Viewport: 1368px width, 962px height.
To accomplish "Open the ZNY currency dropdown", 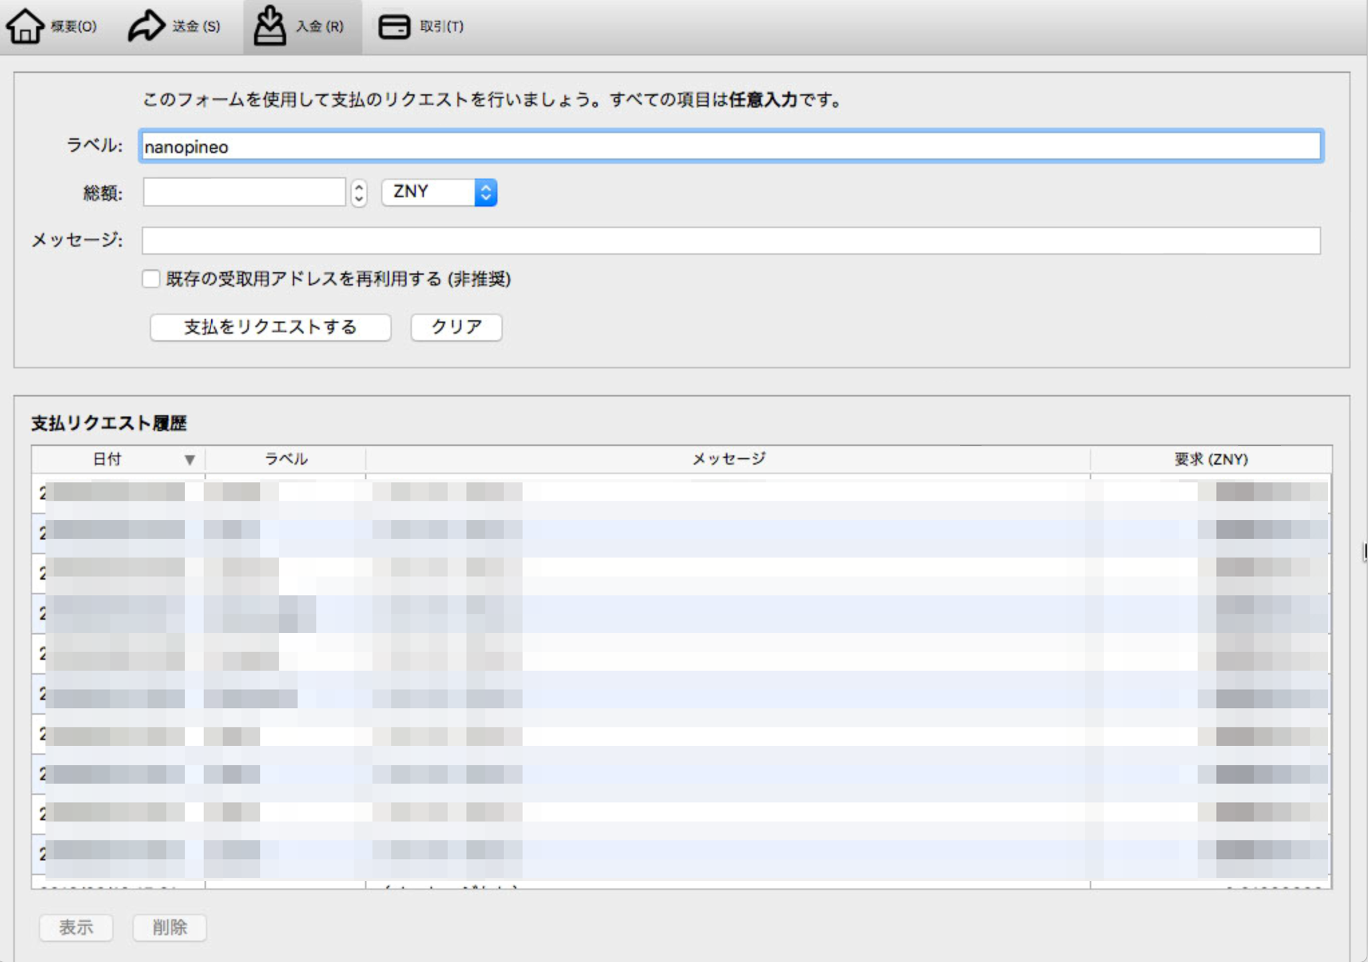I will [438, 193].
